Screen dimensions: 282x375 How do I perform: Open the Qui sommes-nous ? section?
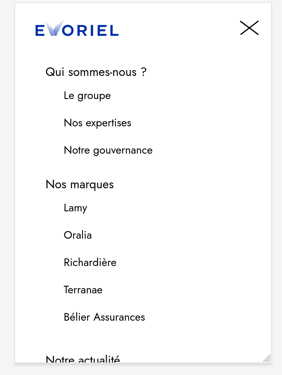click(x=96, y=72)
